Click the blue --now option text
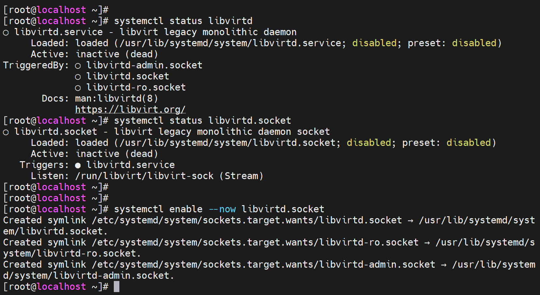The image size is (540, 295). tap(222, 209)
